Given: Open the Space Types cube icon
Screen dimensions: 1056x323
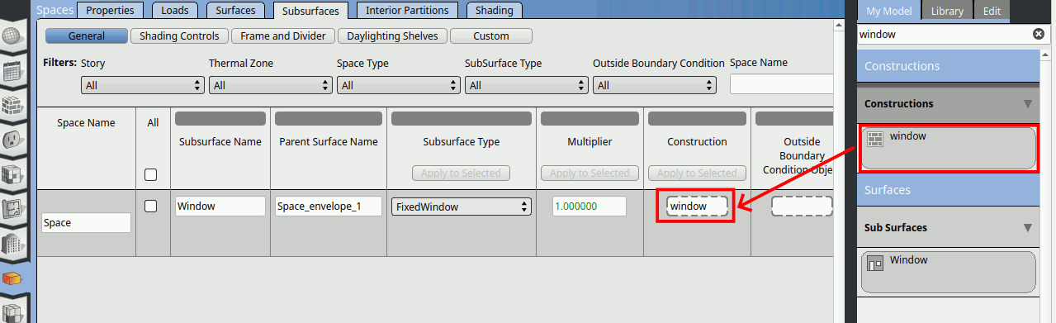Looking at the screenshot, I should (12, 174).
